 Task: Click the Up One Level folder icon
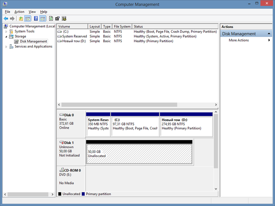[21, 18]
